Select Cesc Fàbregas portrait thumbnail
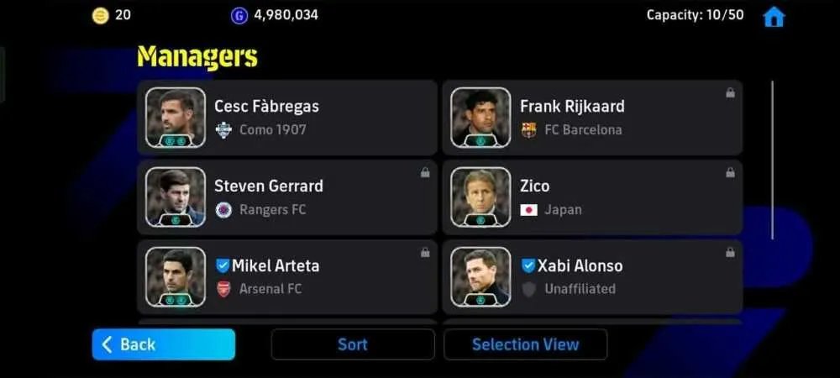 coord(176,118)
